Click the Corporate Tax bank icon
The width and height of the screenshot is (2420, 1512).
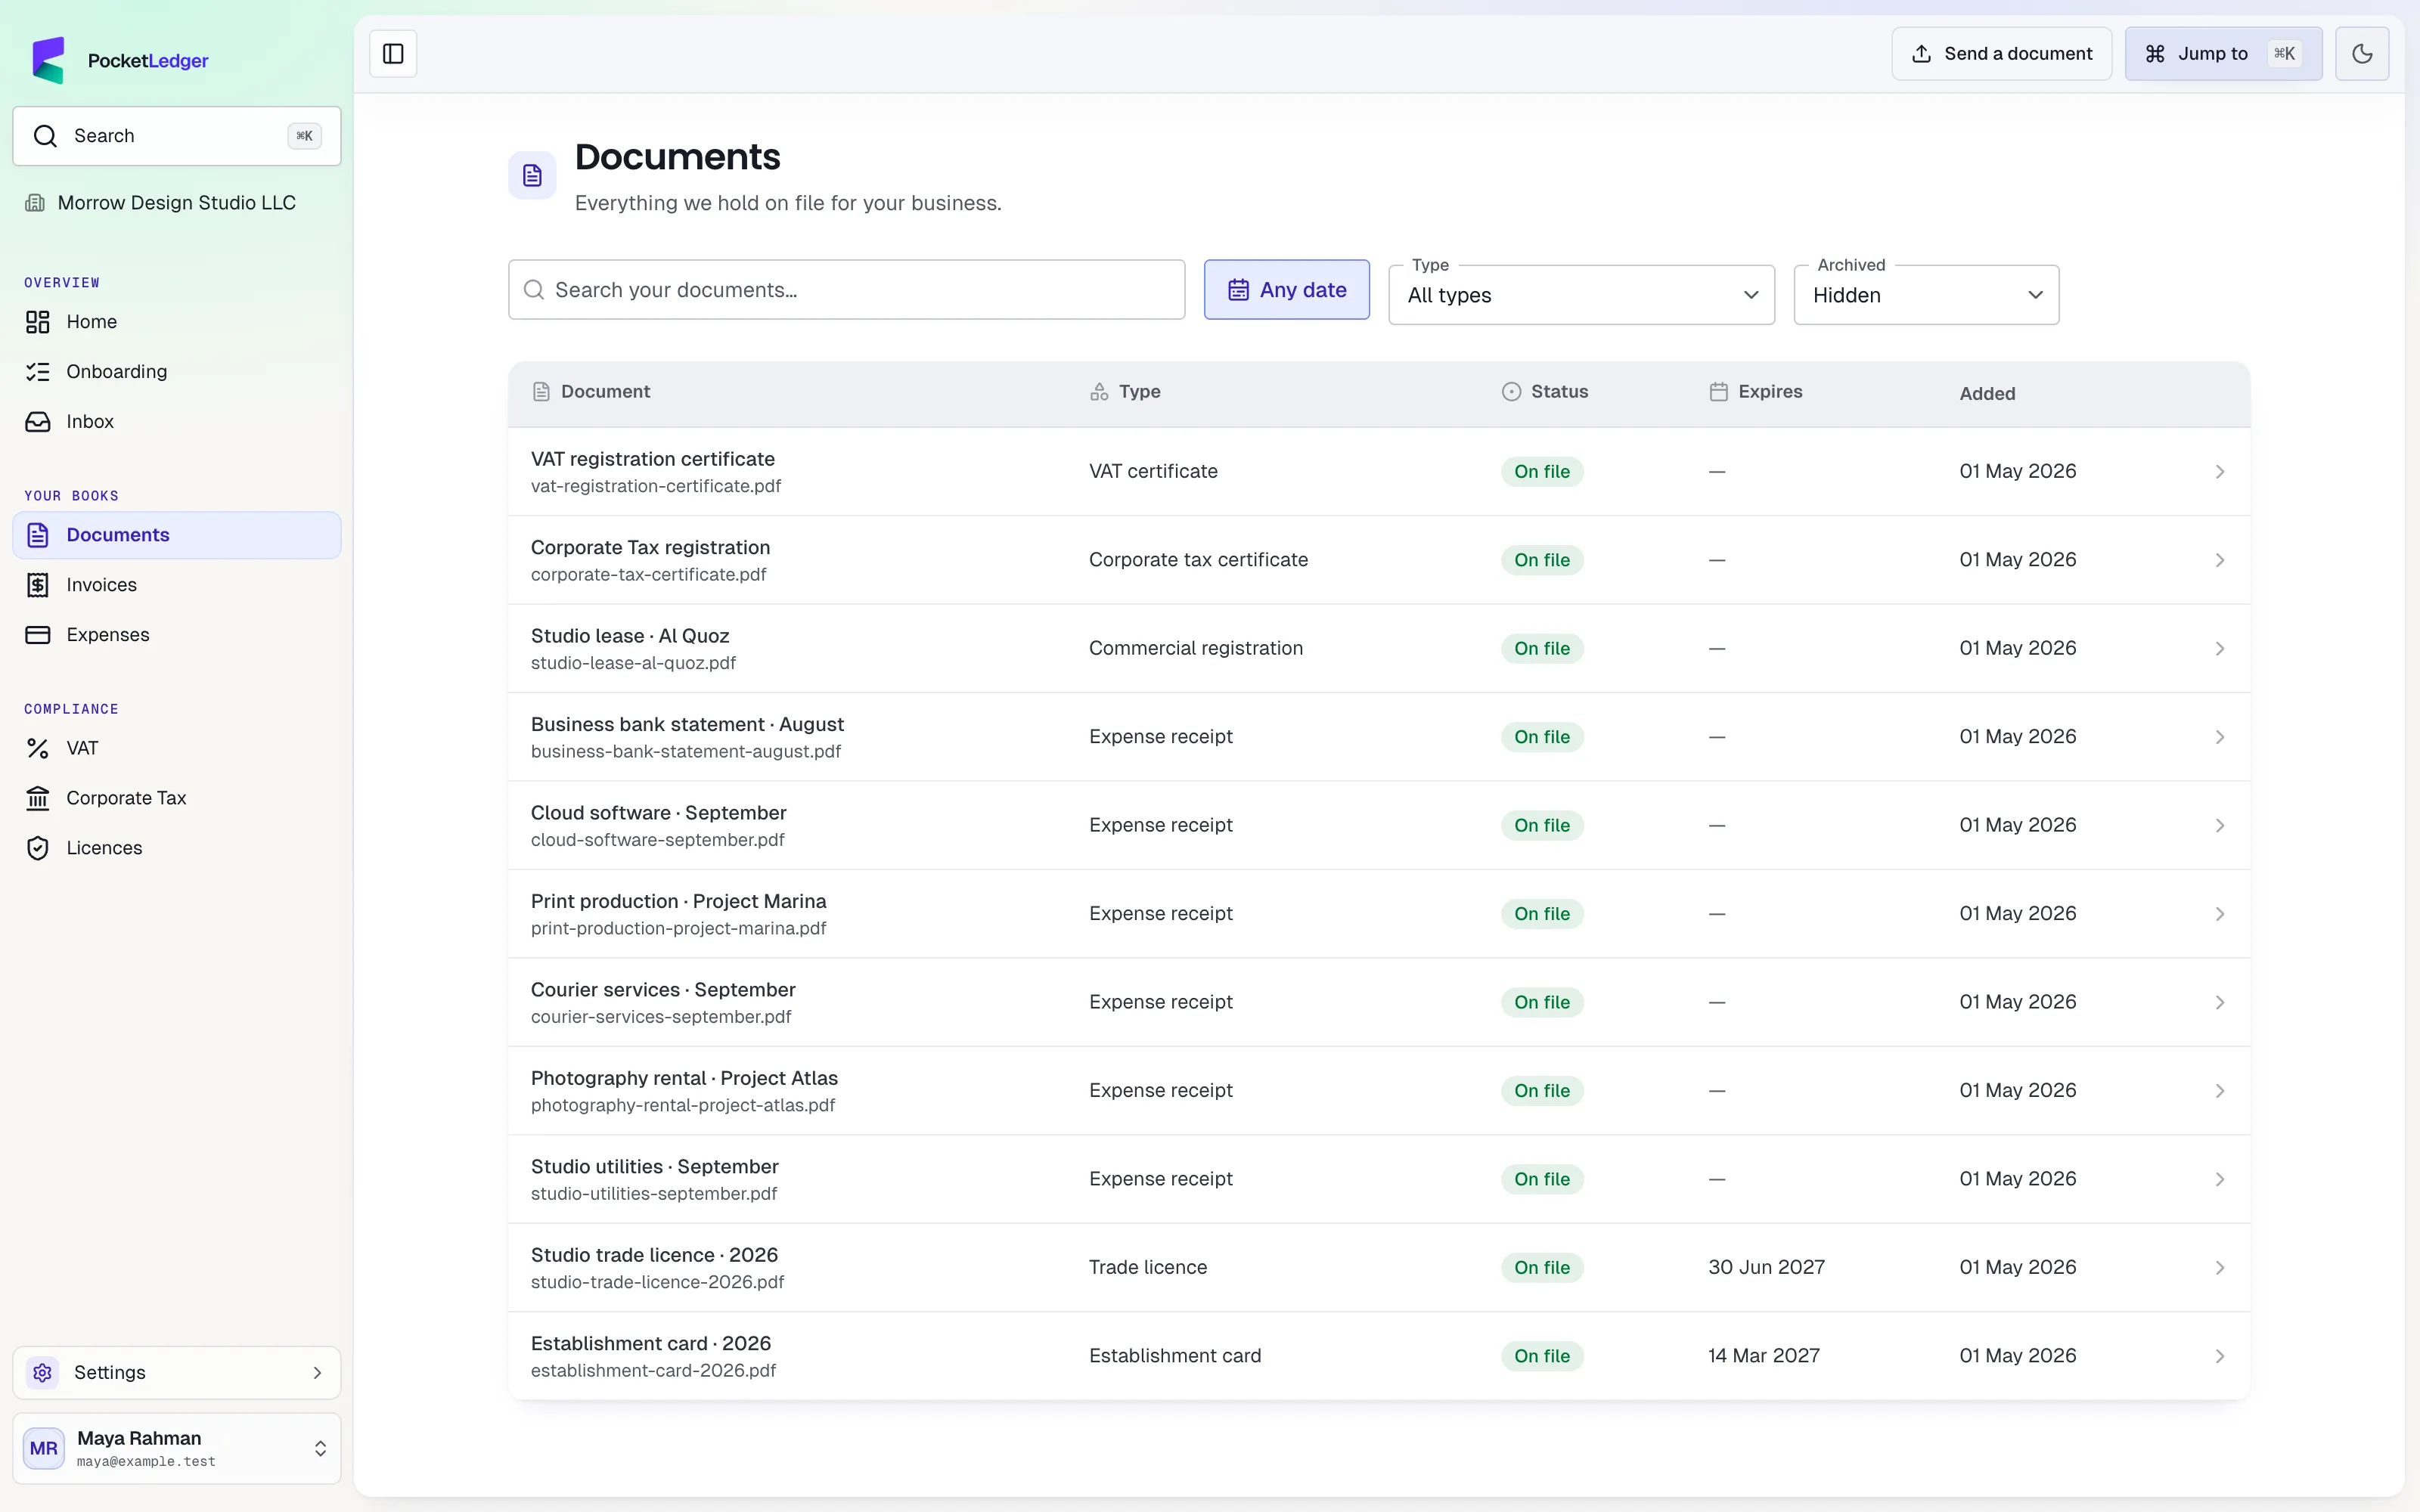click(38, 798)
